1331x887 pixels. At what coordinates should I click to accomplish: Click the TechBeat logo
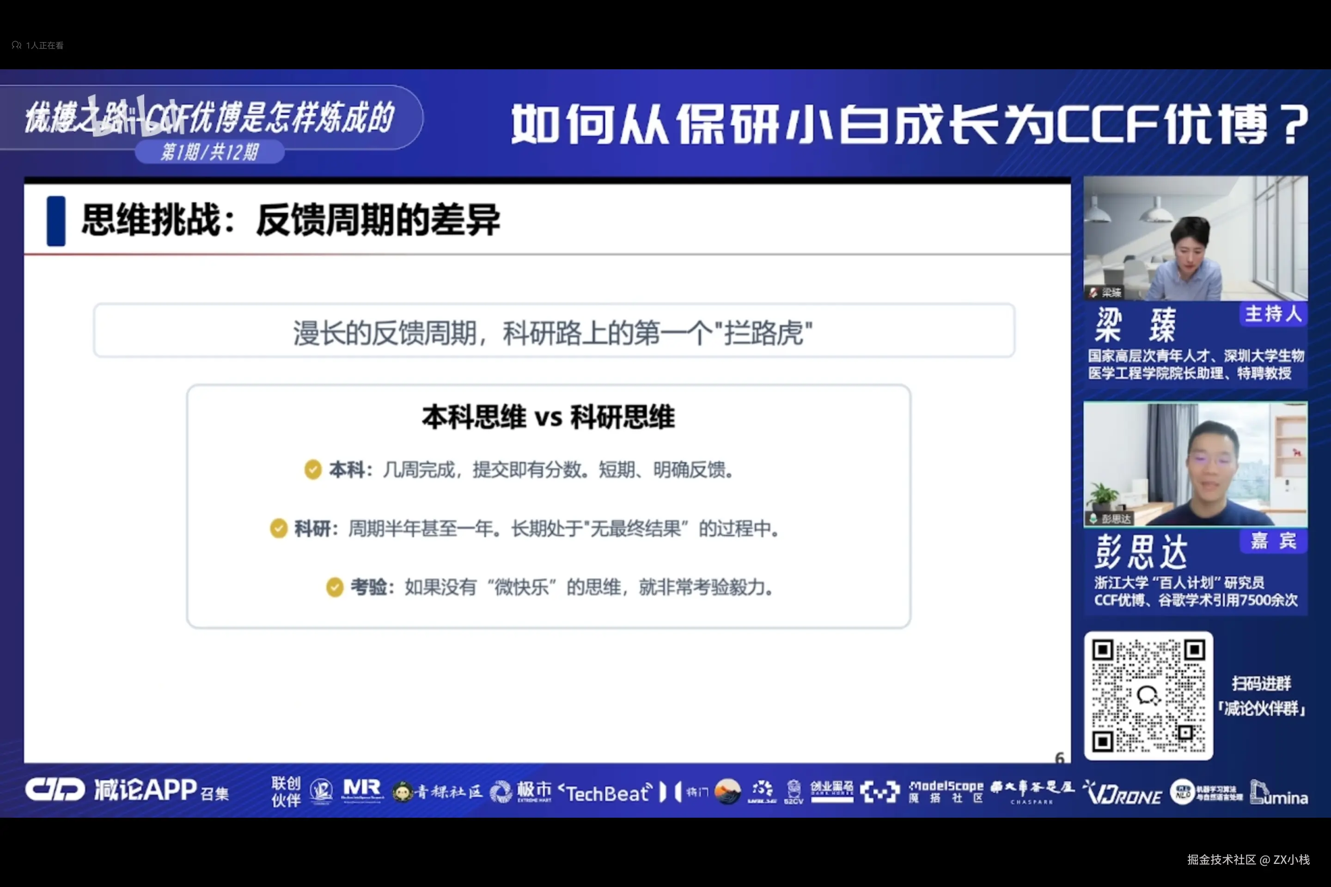click(x=605, y=793)
